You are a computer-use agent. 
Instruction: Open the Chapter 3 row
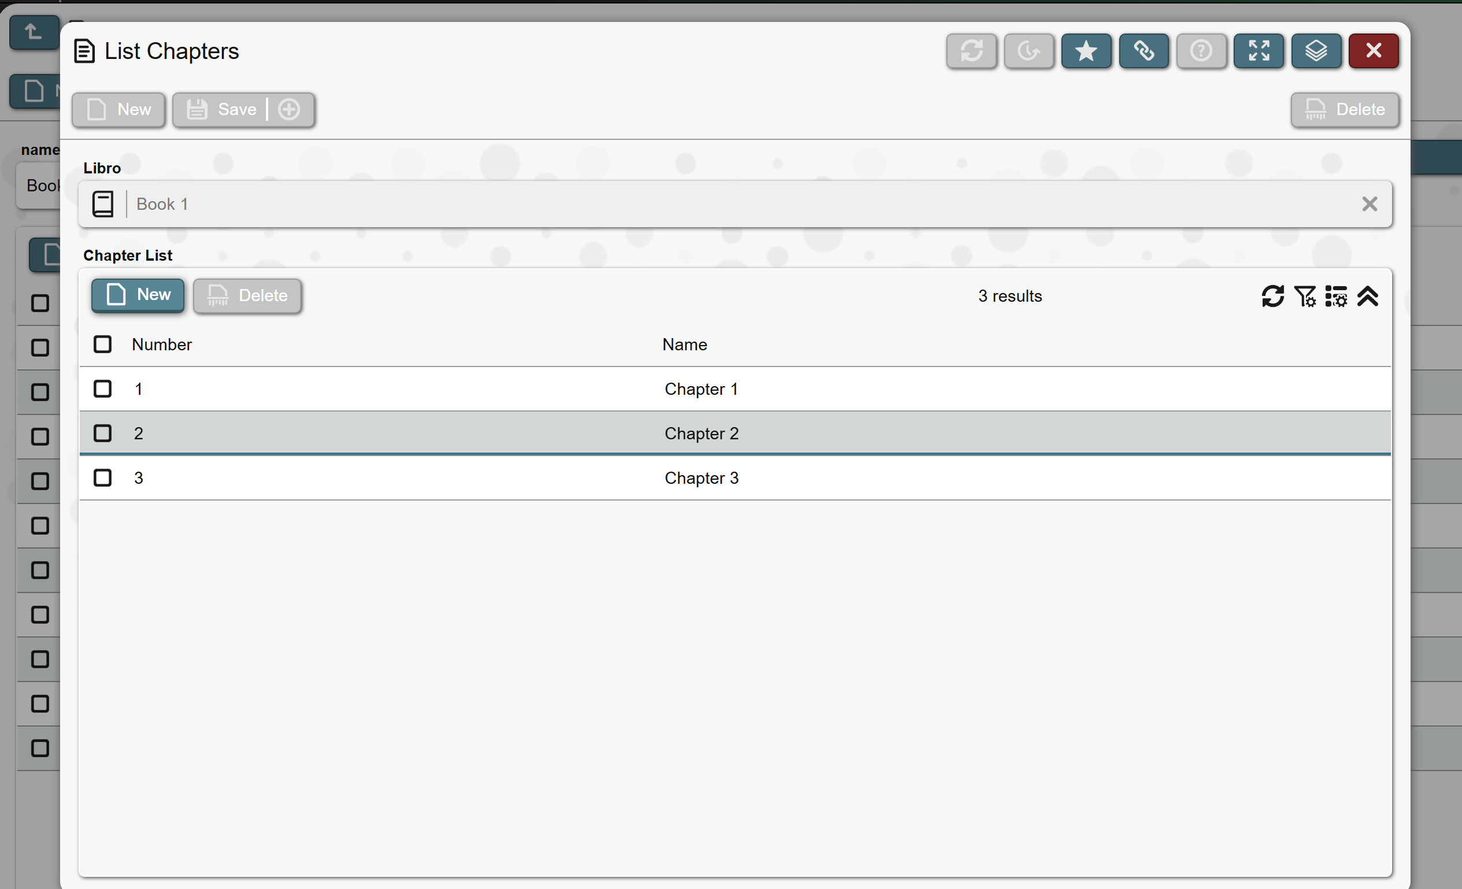[701, 479]
